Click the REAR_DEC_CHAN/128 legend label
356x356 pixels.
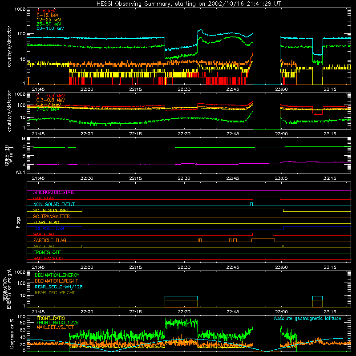(59, 287)
